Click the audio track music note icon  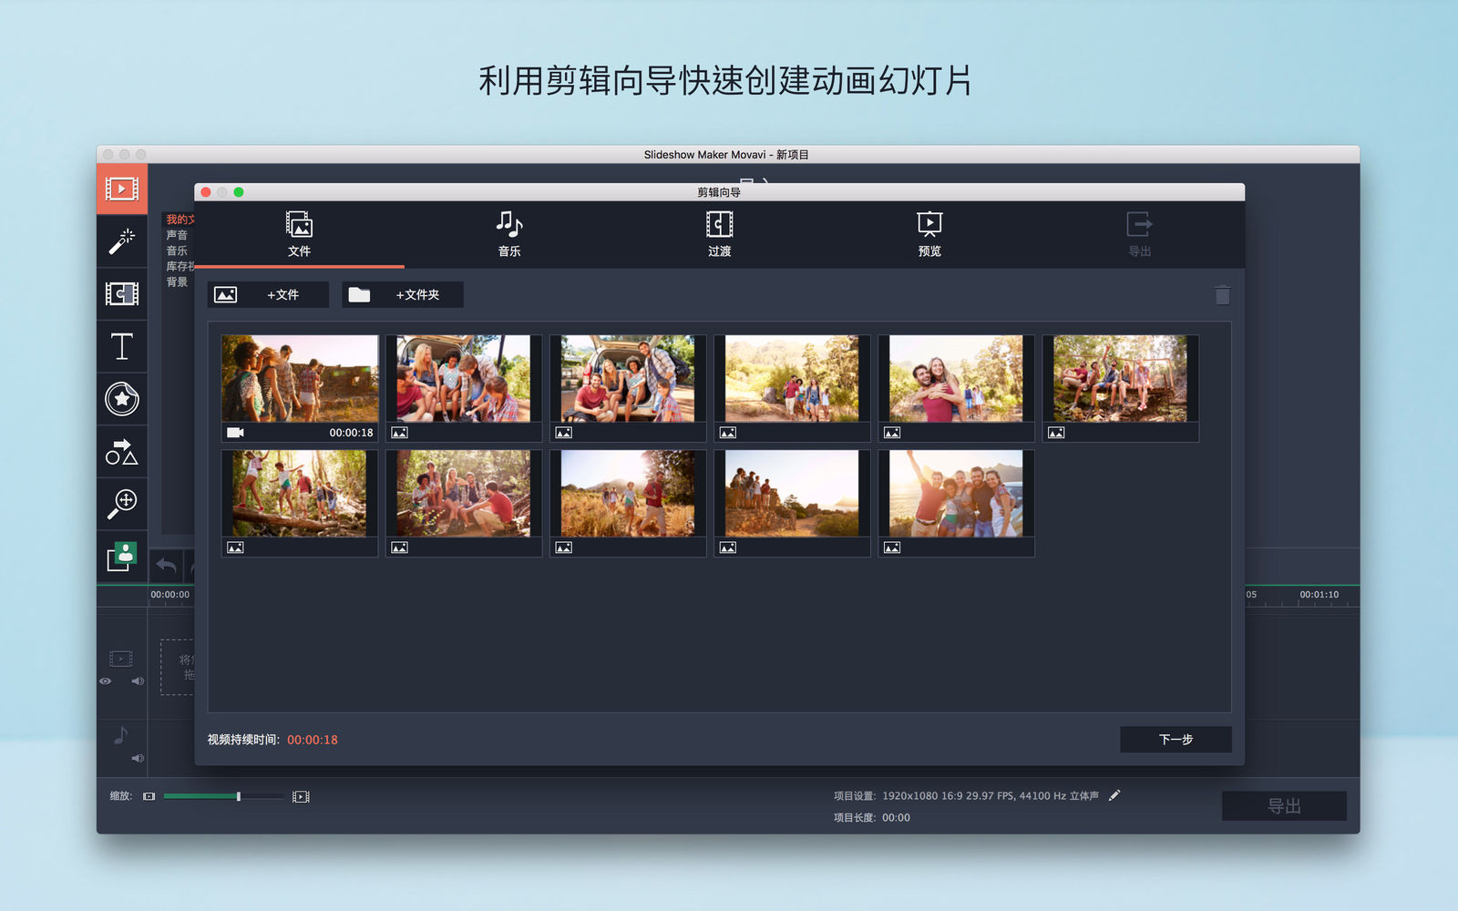[120, 734]
